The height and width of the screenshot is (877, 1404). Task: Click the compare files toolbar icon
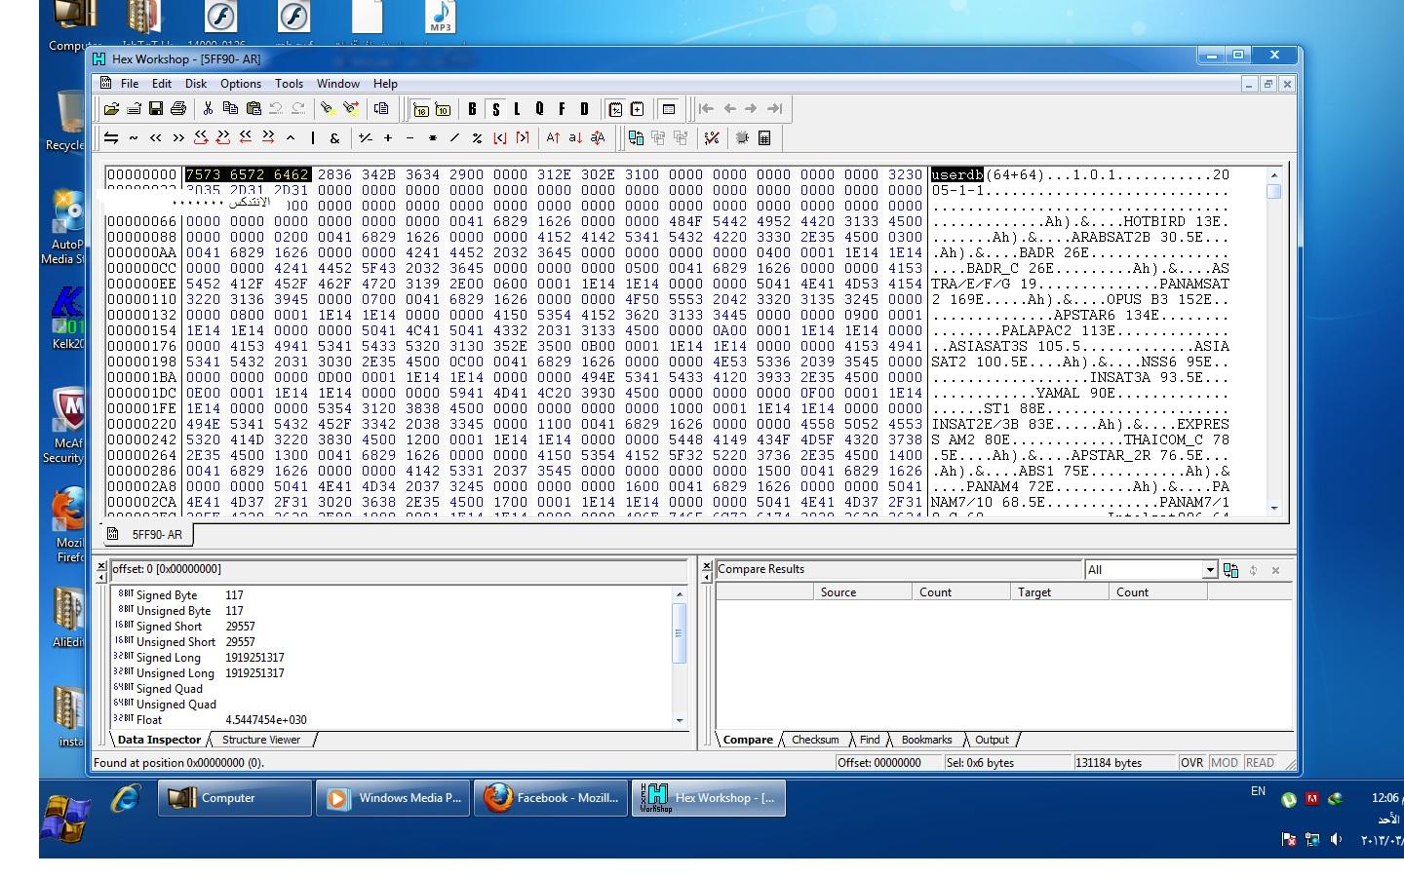point(636,138)
